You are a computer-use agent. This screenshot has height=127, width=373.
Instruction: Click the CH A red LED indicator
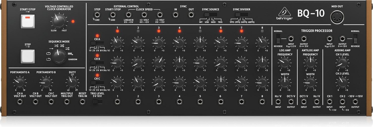97,35
